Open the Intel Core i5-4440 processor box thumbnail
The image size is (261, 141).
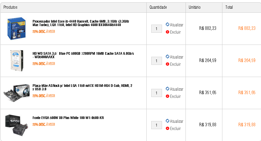(17, 29)
